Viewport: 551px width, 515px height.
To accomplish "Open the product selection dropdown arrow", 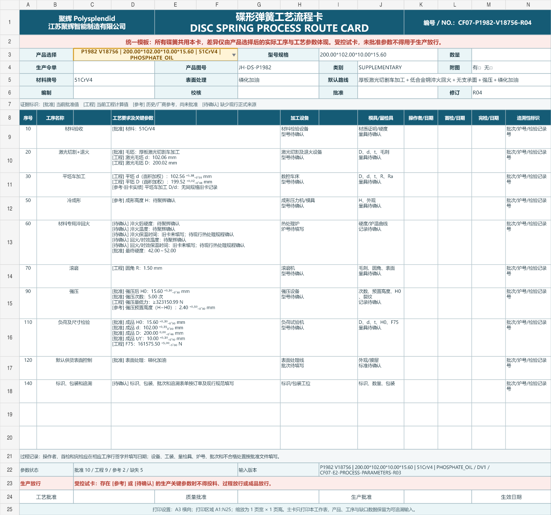I will (234, 55).
